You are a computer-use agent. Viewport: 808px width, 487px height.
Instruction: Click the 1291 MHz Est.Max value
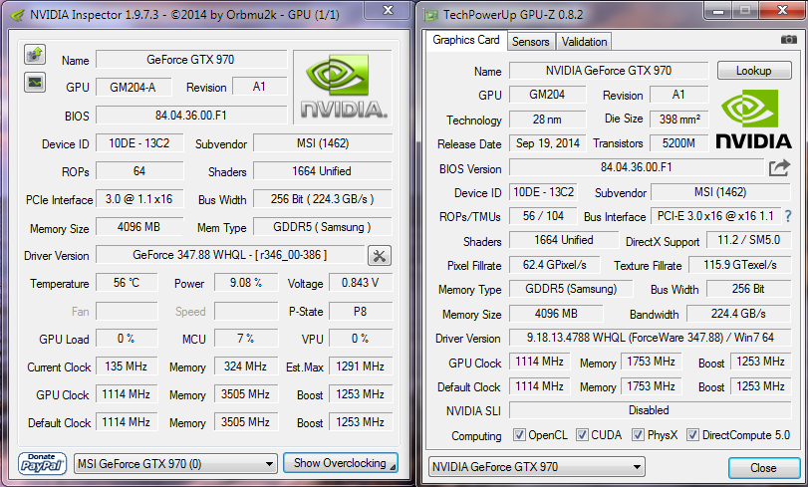click(361, 366)
